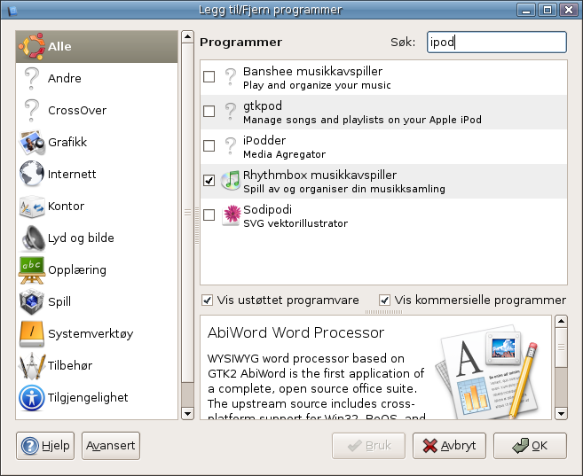Viewport: 583px width, 476px height.
Task: Select the CrossOver category label
Action: coord(77,110)
